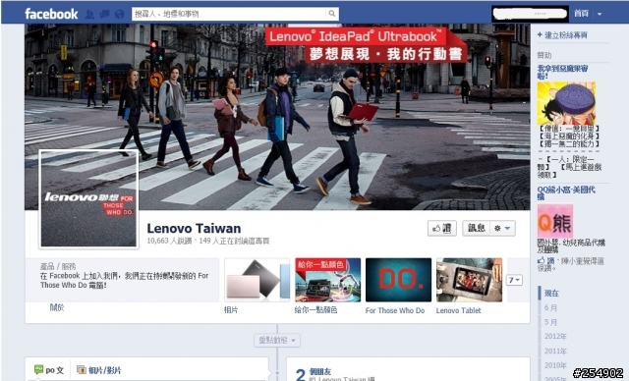
Task: Click the Lenovo Taiwan page name
Action: point(194,229)
